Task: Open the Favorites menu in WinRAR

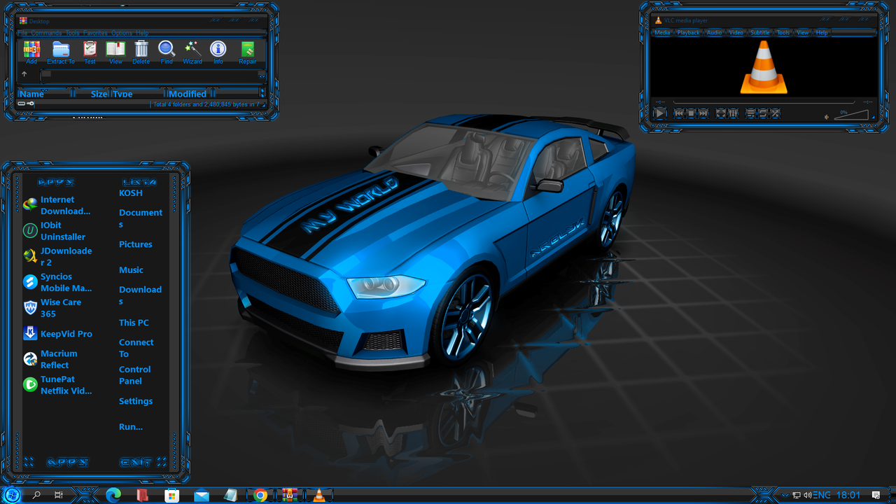Action: [x=95, y=33]
